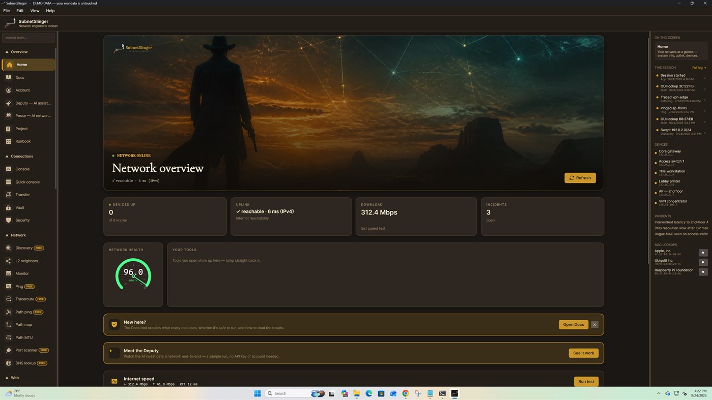Open the Edit menu
Image resolution: width=712 pixels, height=400 pixels.
pos(20,11)
